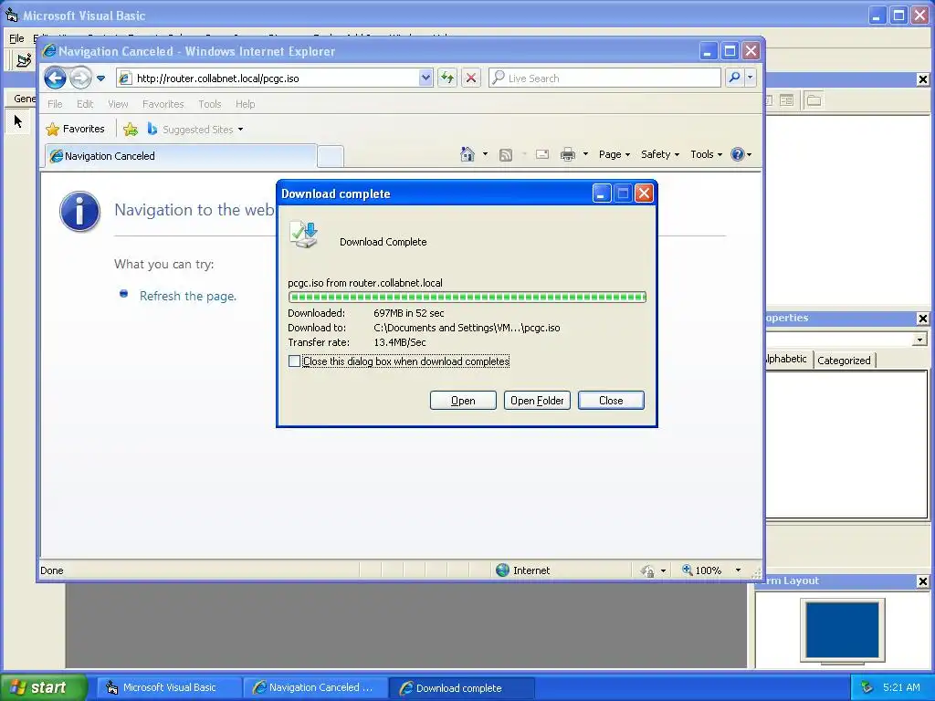Click the Print icon

pyautogui.click(x=568, y=154)
